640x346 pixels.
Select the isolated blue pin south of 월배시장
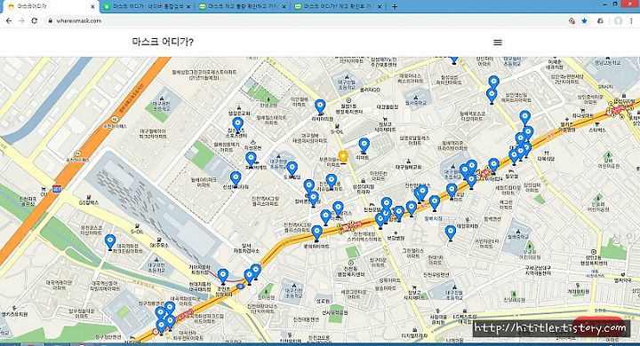[x=450, y=232]
